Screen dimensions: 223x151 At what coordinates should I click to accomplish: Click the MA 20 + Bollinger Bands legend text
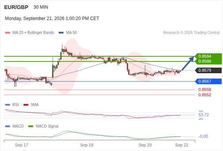pyautogui.click(x=33, y=33)
